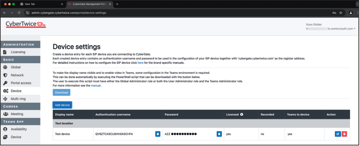Open Licensing in the sidebar
Screen dimensions: 360x146
[x=20, y=52]
